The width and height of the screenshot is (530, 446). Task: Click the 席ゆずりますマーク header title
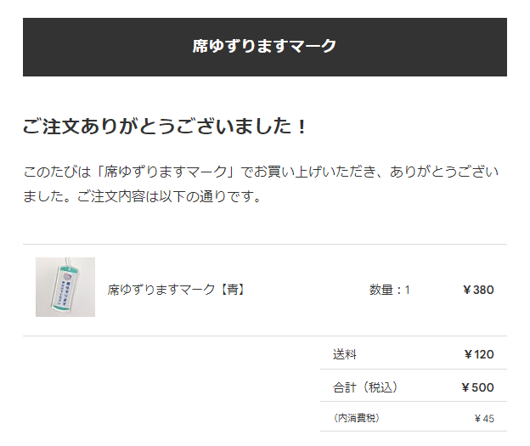tap(264, 46)
